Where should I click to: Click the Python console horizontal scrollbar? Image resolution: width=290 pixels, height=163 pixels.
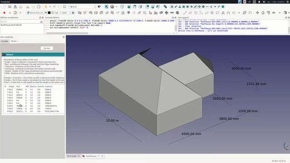pyautogui.click(x=68, y=33)
